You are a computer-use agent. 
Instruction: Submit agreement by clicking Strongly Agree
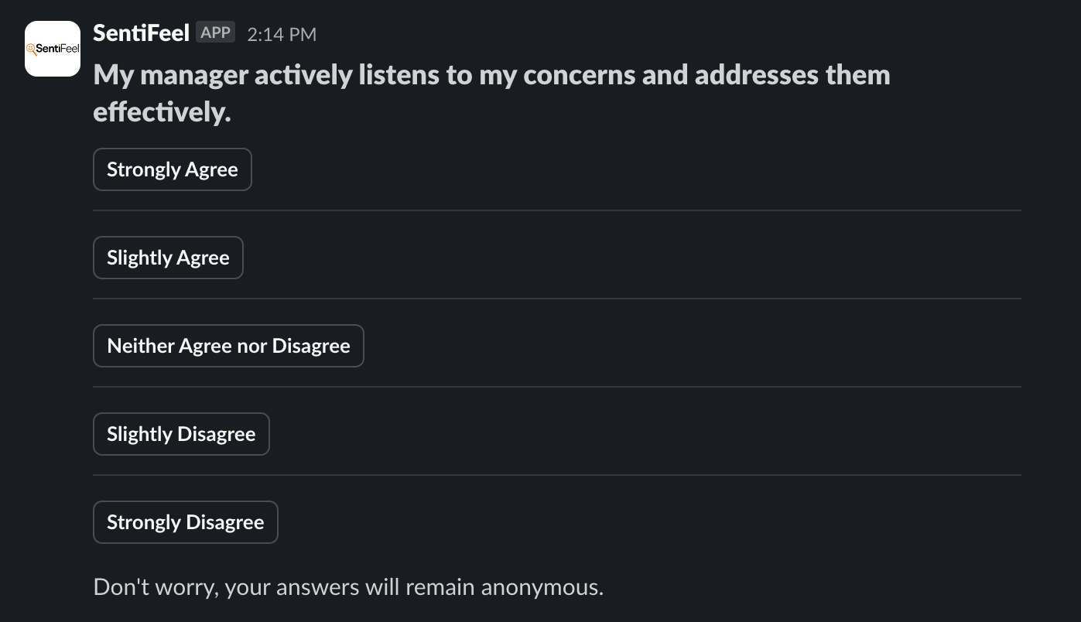pyautogui.click(x=172, y=169)
